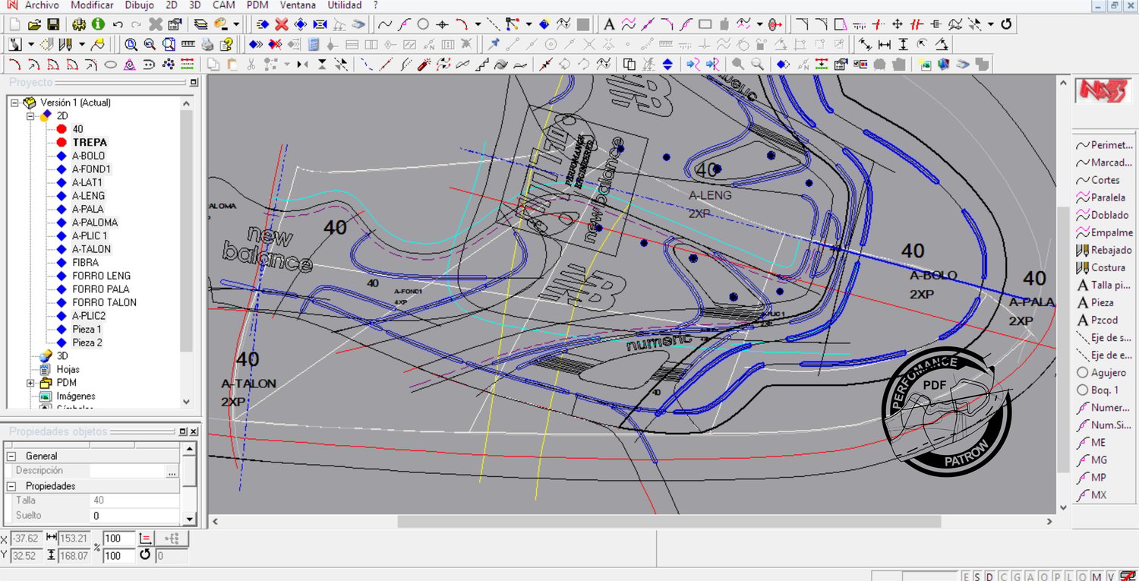Screen dimensions: 1139x581
Task: Toggle the V indicator in status bar
Action: pos(1111,576)
